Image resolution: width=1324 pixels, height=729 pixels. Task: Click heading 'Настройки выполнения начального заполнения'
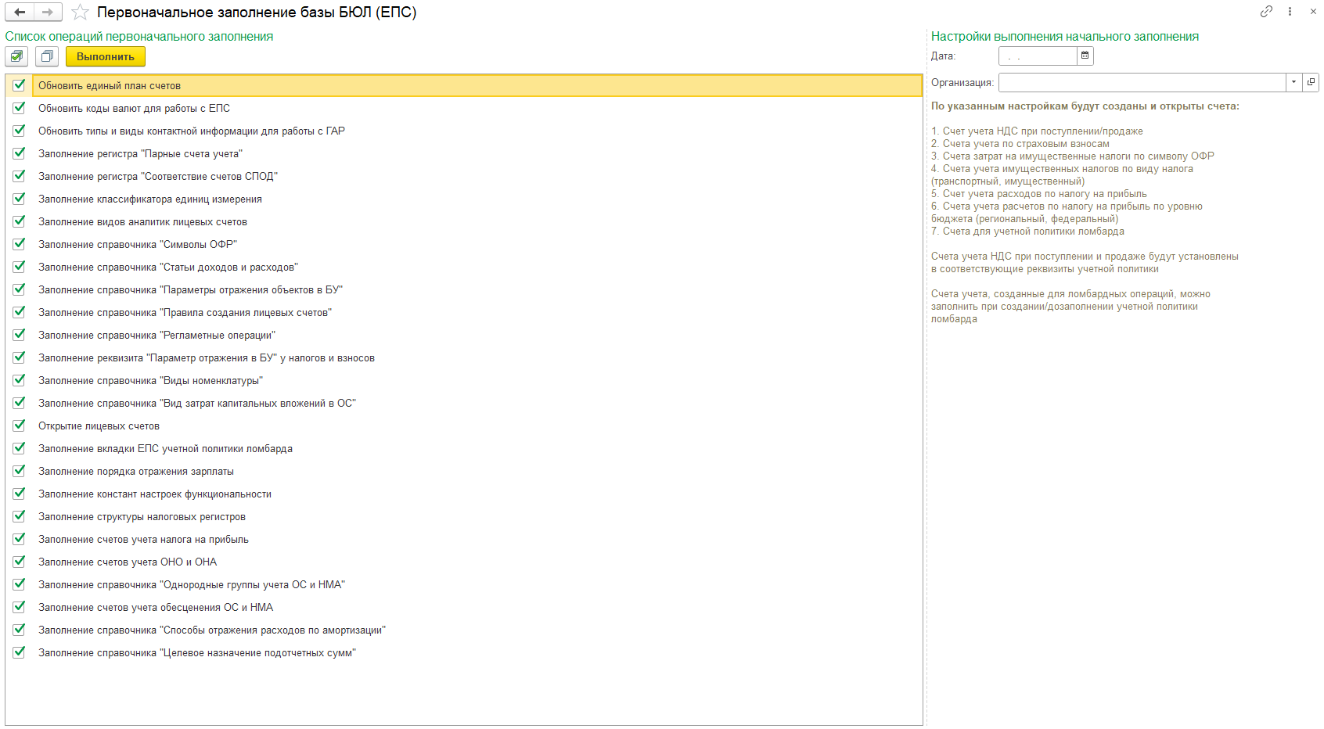click(x=1065, y=36)
